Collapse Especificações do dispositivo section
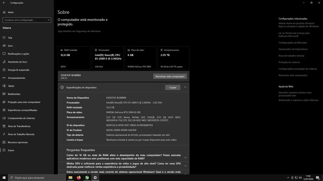 185,87
